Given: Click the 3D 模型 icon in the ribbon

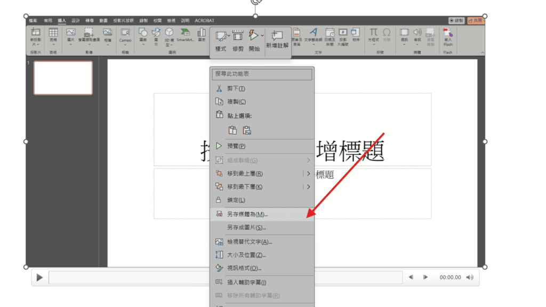Looking at the screenshot, I should point(168,34).
